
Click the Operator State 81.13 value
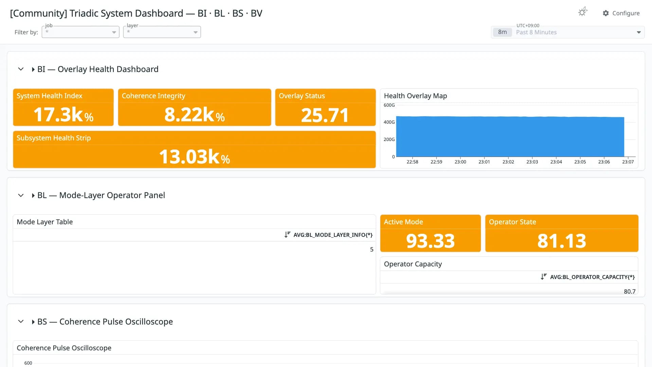click(x=562, y=241)
